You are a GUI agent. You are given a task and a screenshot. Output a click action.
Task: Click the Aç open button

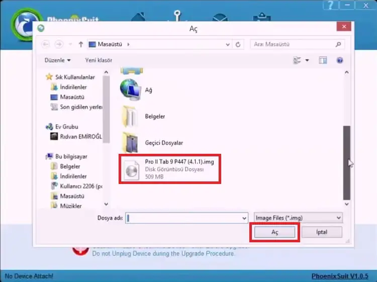[x=274, y=232]
